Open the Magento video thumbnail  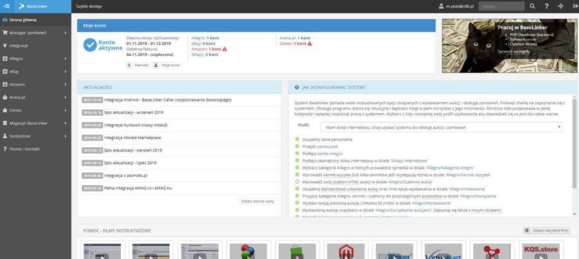click(345, 251)
